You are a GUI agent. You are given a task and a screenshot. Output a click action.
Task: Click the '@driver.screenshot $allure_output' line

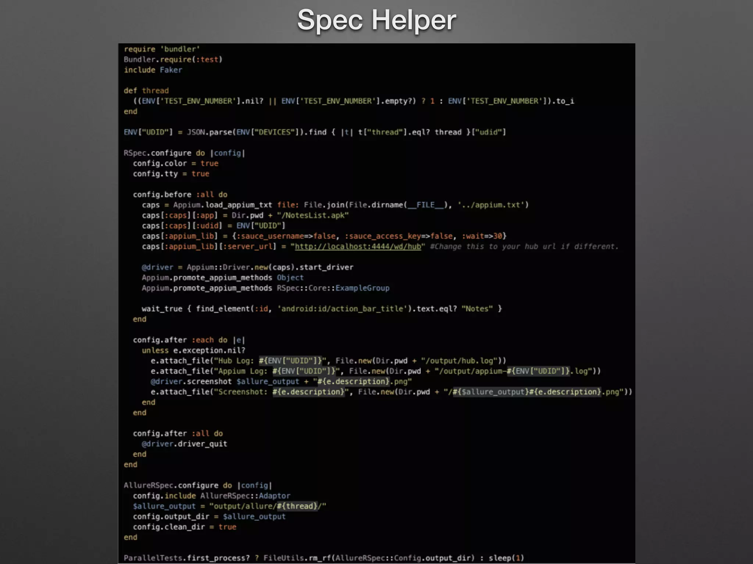tap(281, 382)
